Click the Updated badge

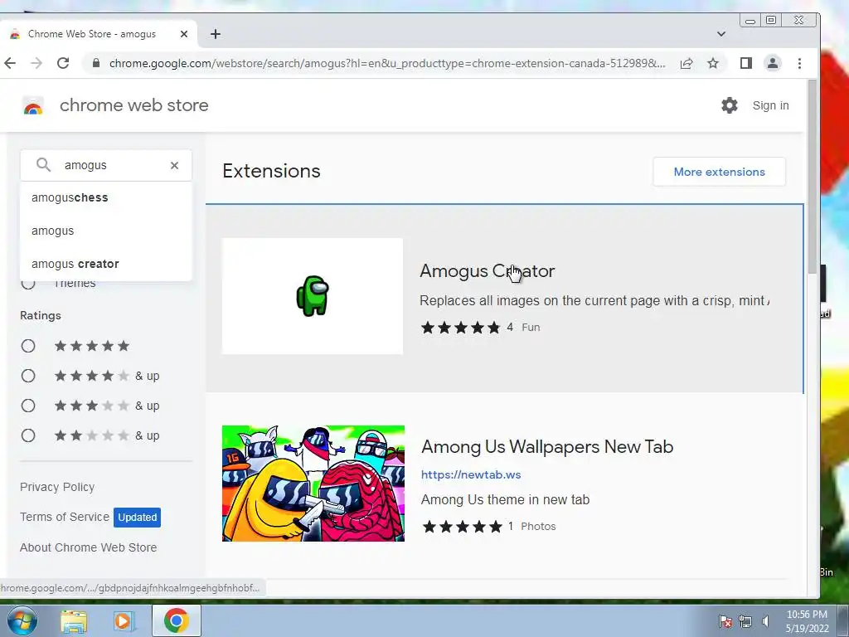(138, 518)
